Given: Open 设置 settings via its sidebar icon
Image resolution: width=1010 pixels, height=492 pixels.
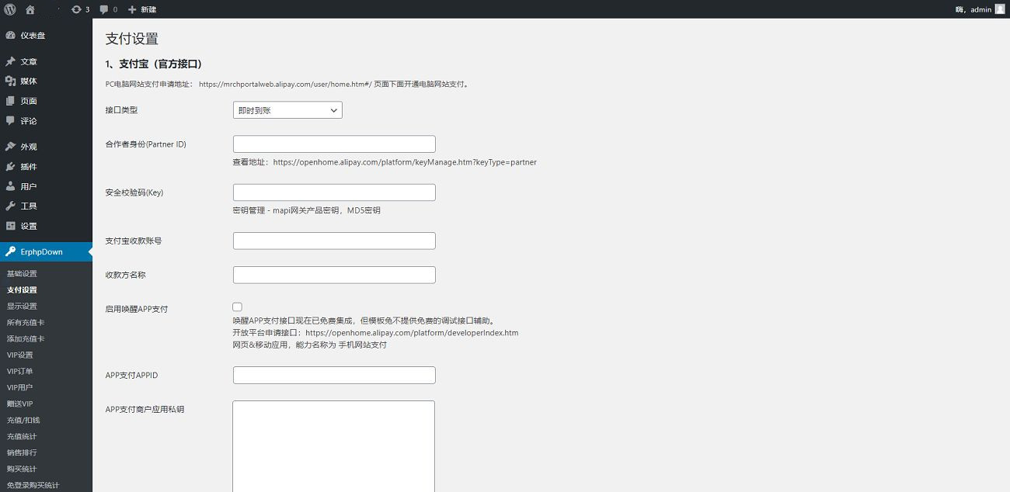Looking at the screenshot, I should click(x=11, y=226).
